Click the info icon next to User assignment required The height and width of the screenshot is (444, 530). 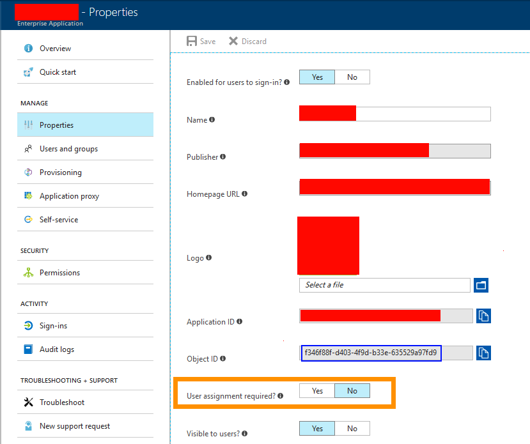pyautogui.click(x=281, y=395)
